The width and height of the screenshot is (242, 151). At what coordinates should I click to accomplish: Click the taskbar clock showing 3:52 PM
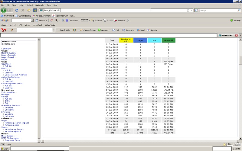236,149
